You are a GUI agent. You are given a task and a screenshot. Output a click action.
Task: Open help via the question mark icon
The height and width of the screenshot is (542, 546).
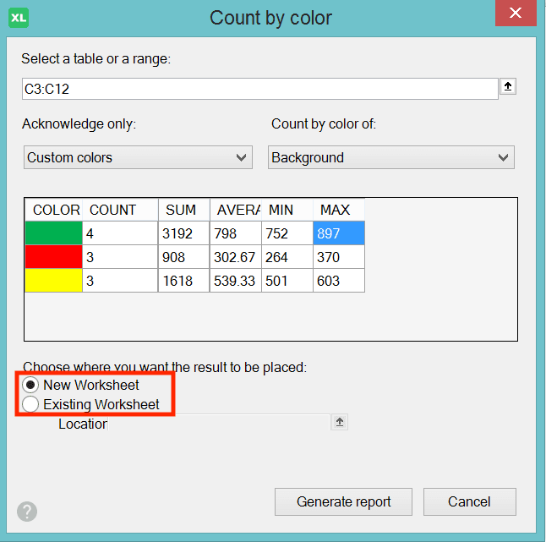(27, 512)
